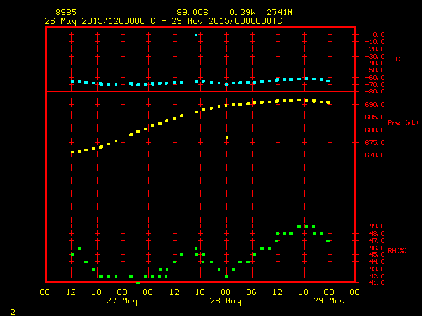
Task: Click the -70.0 temperature tick label
Action: [375, 85]
